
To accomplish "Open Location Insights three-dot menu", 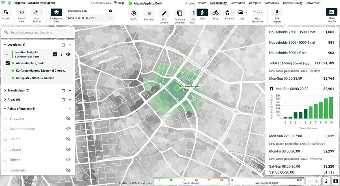I will (61, 54).
